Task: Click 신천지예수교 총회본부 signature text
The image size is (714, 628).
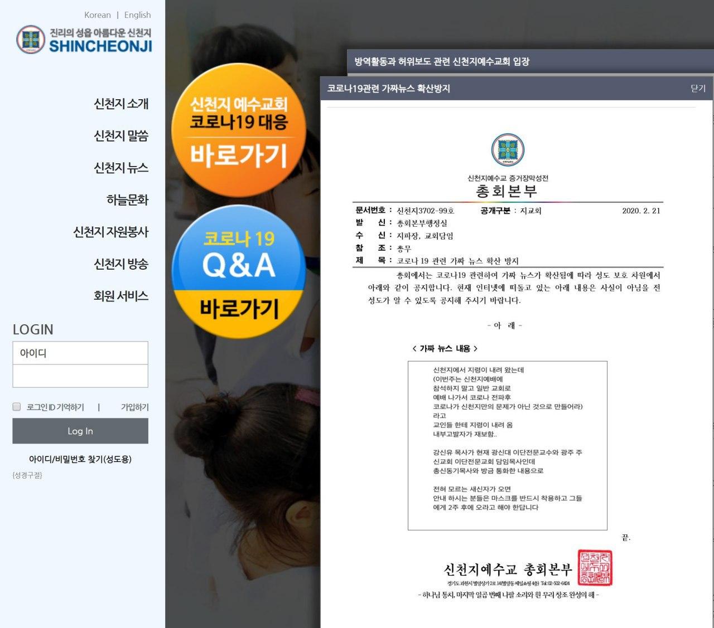Action: click(x=508, y=569)
